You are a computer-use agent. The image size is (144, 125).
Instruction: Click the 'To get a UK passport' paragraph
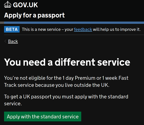[x=66, y=100]
